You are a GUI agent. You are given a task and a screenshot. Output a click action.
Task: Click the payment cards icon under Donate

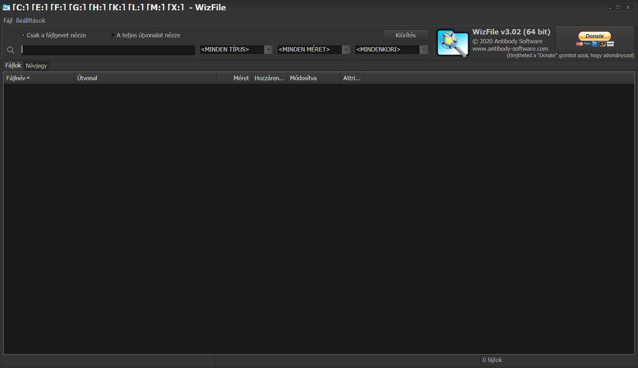595,44
